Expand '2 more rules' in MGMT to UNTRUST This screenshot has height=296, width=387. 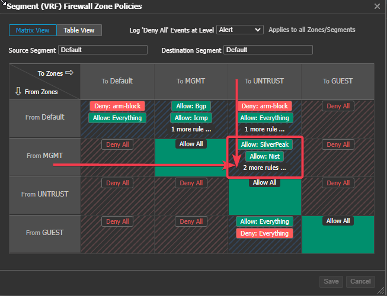[x=264, y=168]
